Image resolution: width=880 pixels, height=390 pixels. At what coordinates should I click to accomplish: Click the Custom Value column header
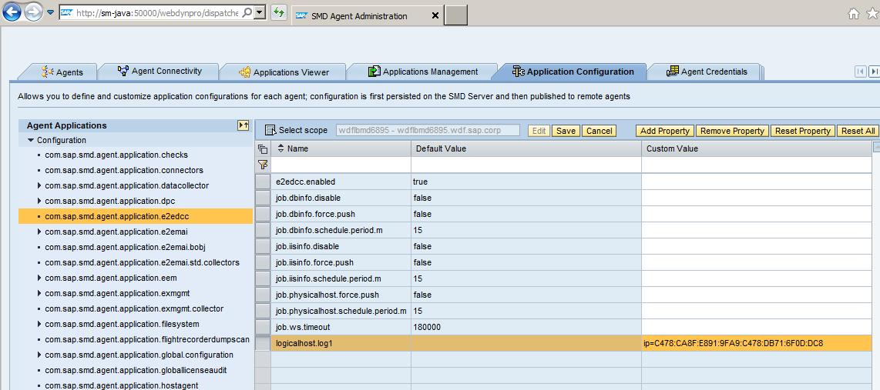[x=757, y=148]
